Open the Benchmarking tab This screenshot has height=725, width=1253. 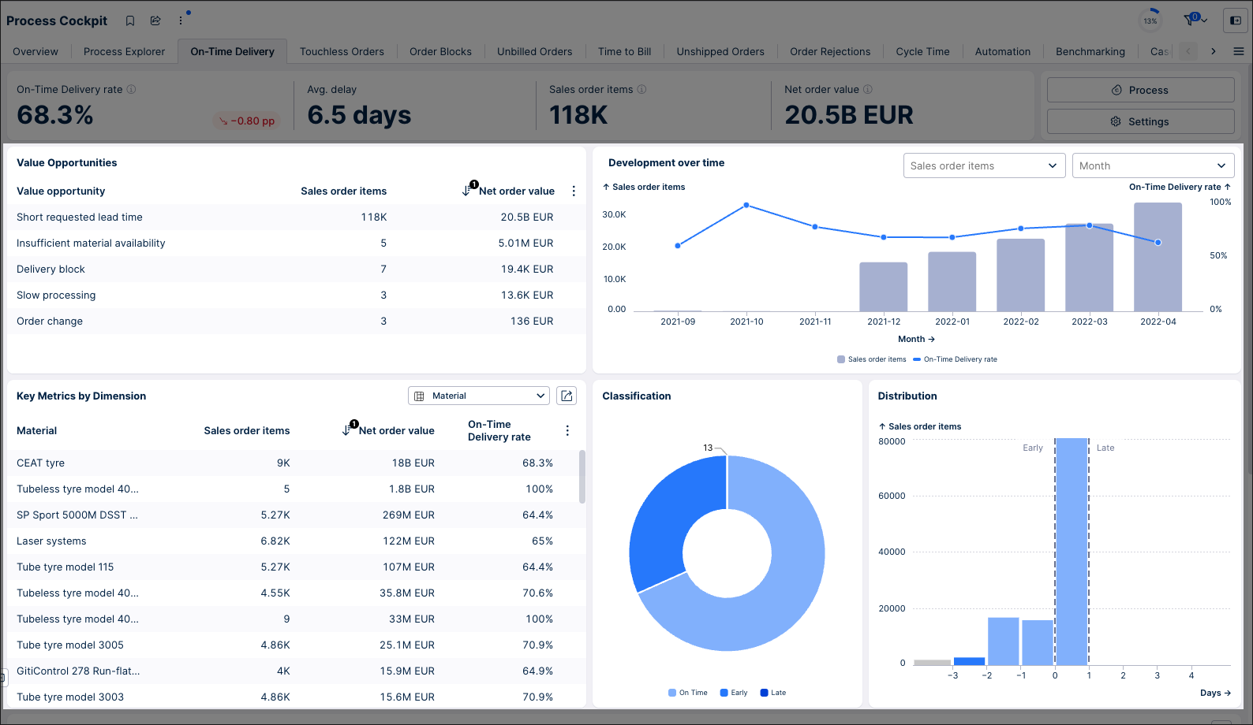[x=1090, y=51]
